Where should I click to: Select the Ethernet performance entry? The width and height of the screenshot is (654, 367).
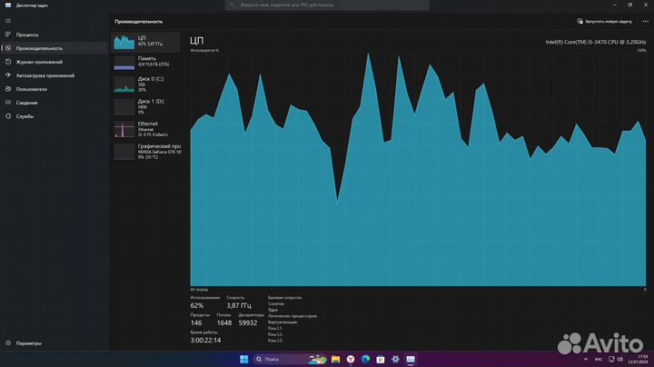146,129
